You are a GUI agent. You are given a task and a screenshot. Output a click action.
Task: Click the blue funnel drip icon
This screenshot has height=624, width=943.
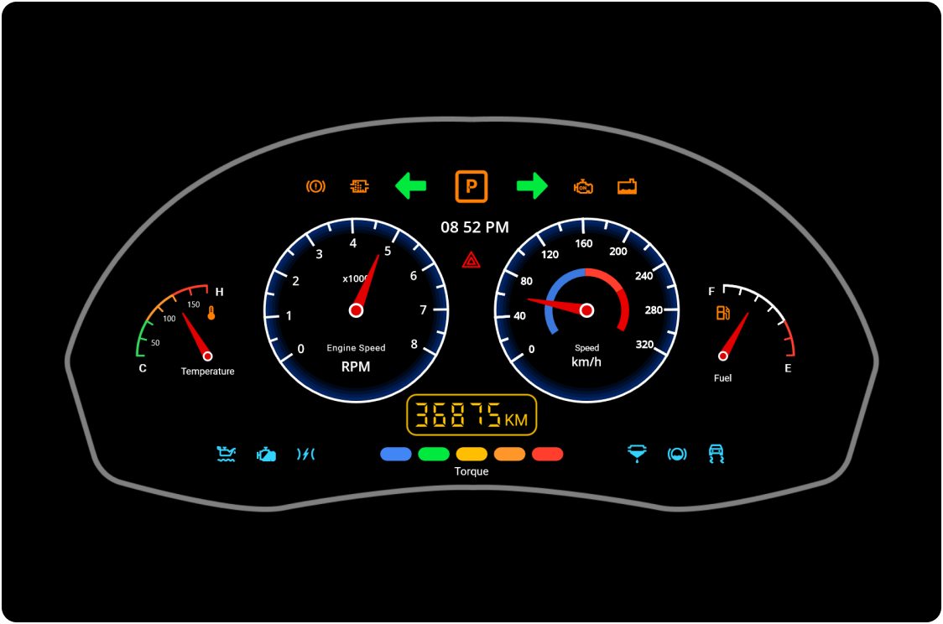click(x=637, y=454)
